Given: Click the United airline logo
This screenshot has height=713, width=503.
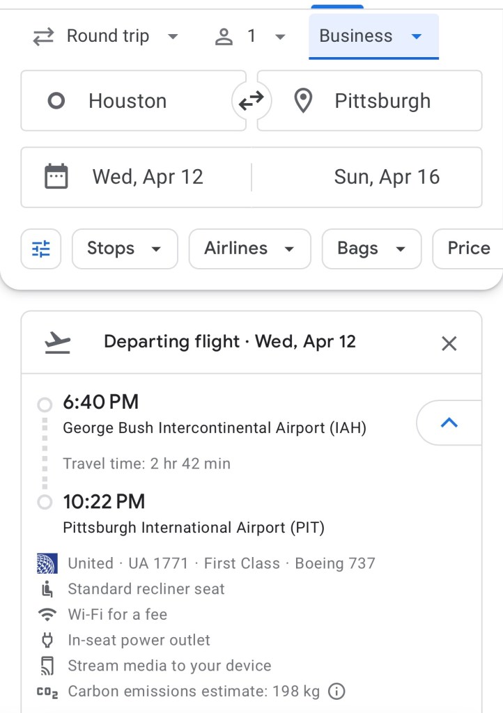Looking at the screenshot, I should pos(47,563).
